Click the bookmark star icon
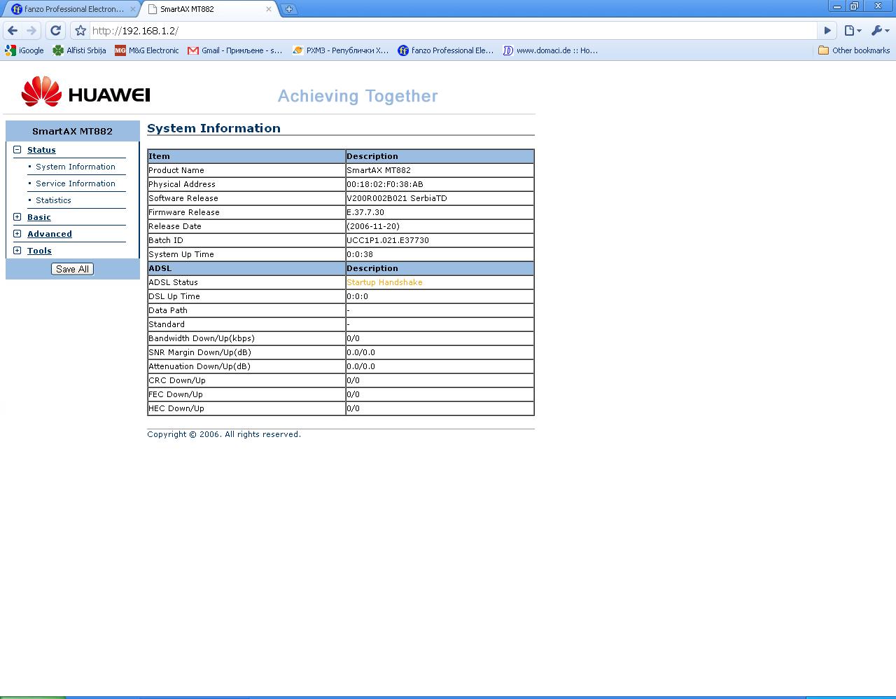The image size is (896, 699). pyautogui.click(x=80, y=31)
